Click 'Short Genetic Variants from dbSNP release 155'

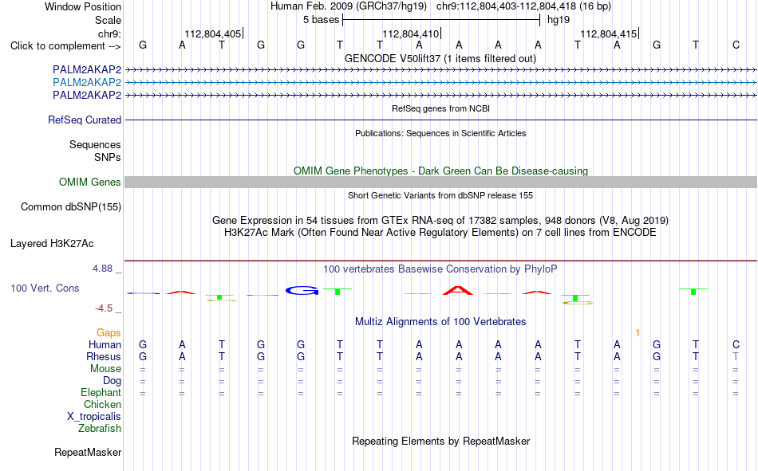click(x=440, y=195)
